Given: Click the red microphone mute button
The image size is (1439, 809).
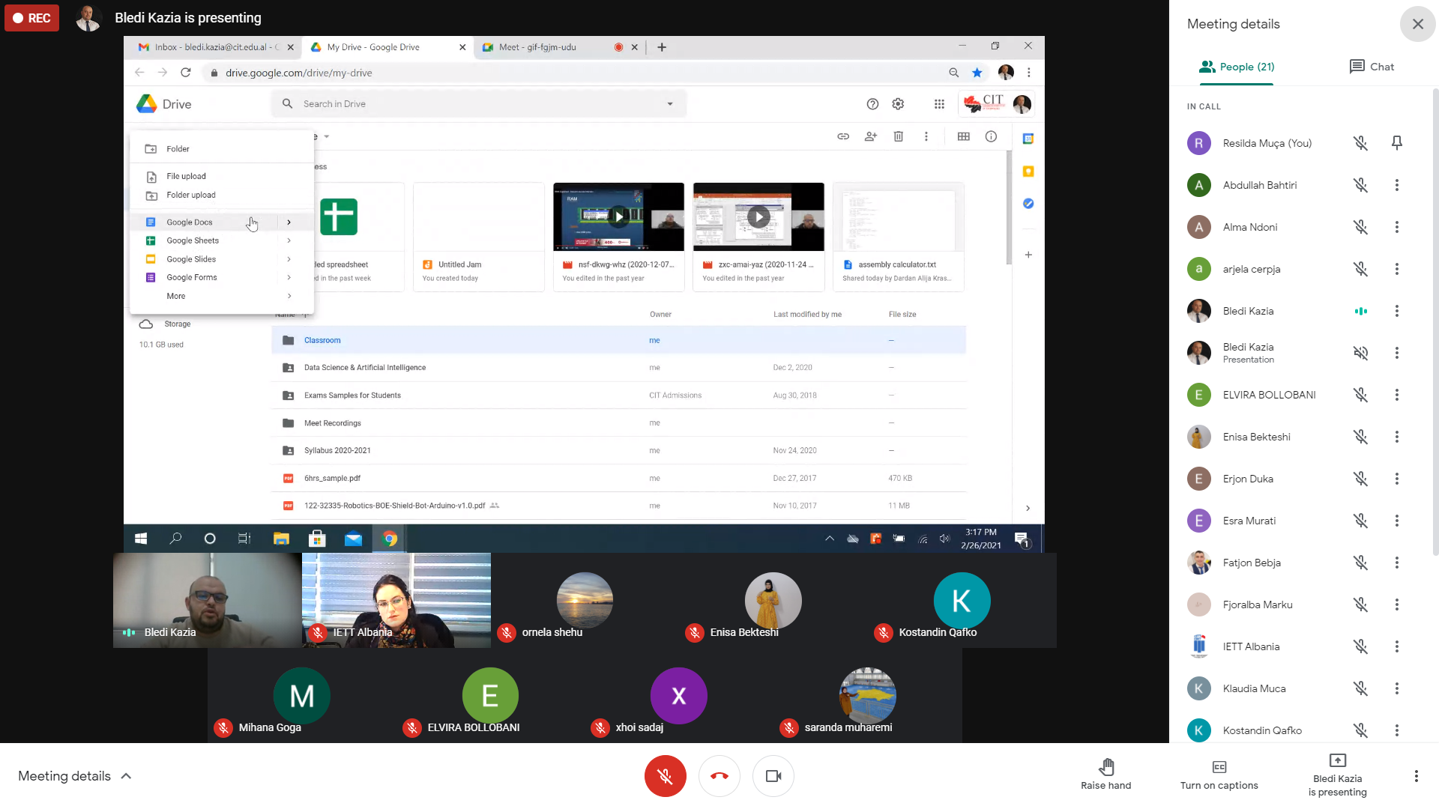Looking at the screenshot, I should click(x=665, y=776).
